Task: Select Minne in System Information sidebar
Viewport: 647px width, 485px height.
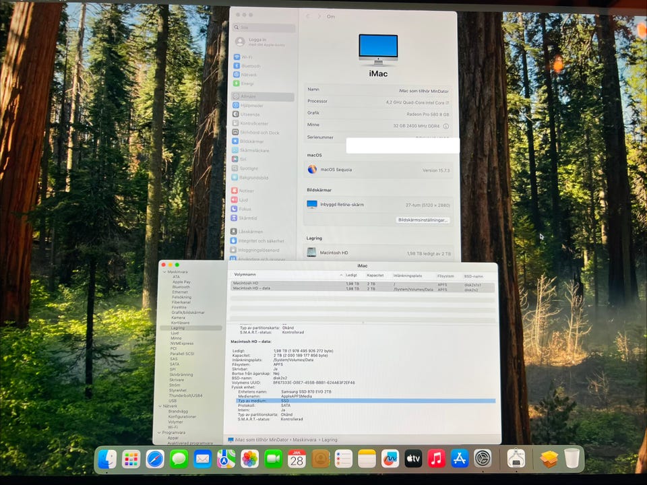Action: [x=176, y=338]
